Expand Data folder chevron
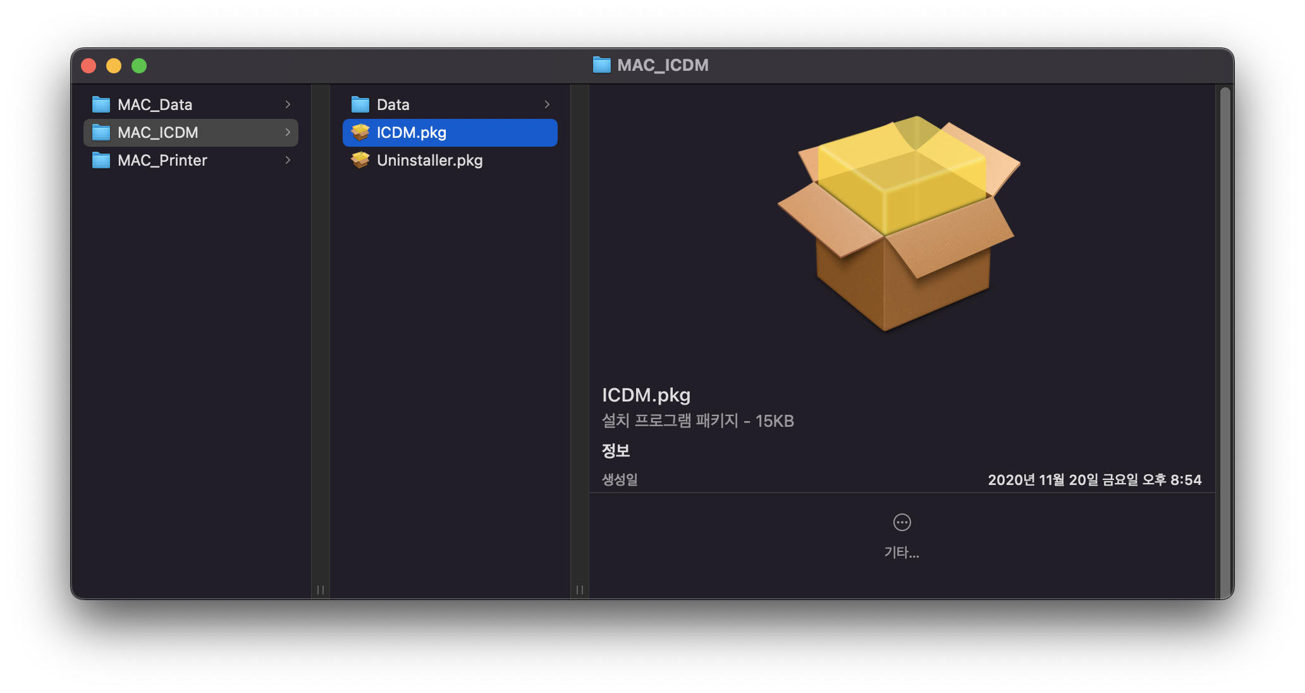The width and height of the screenshot is (1305, 693). (547, 104)
